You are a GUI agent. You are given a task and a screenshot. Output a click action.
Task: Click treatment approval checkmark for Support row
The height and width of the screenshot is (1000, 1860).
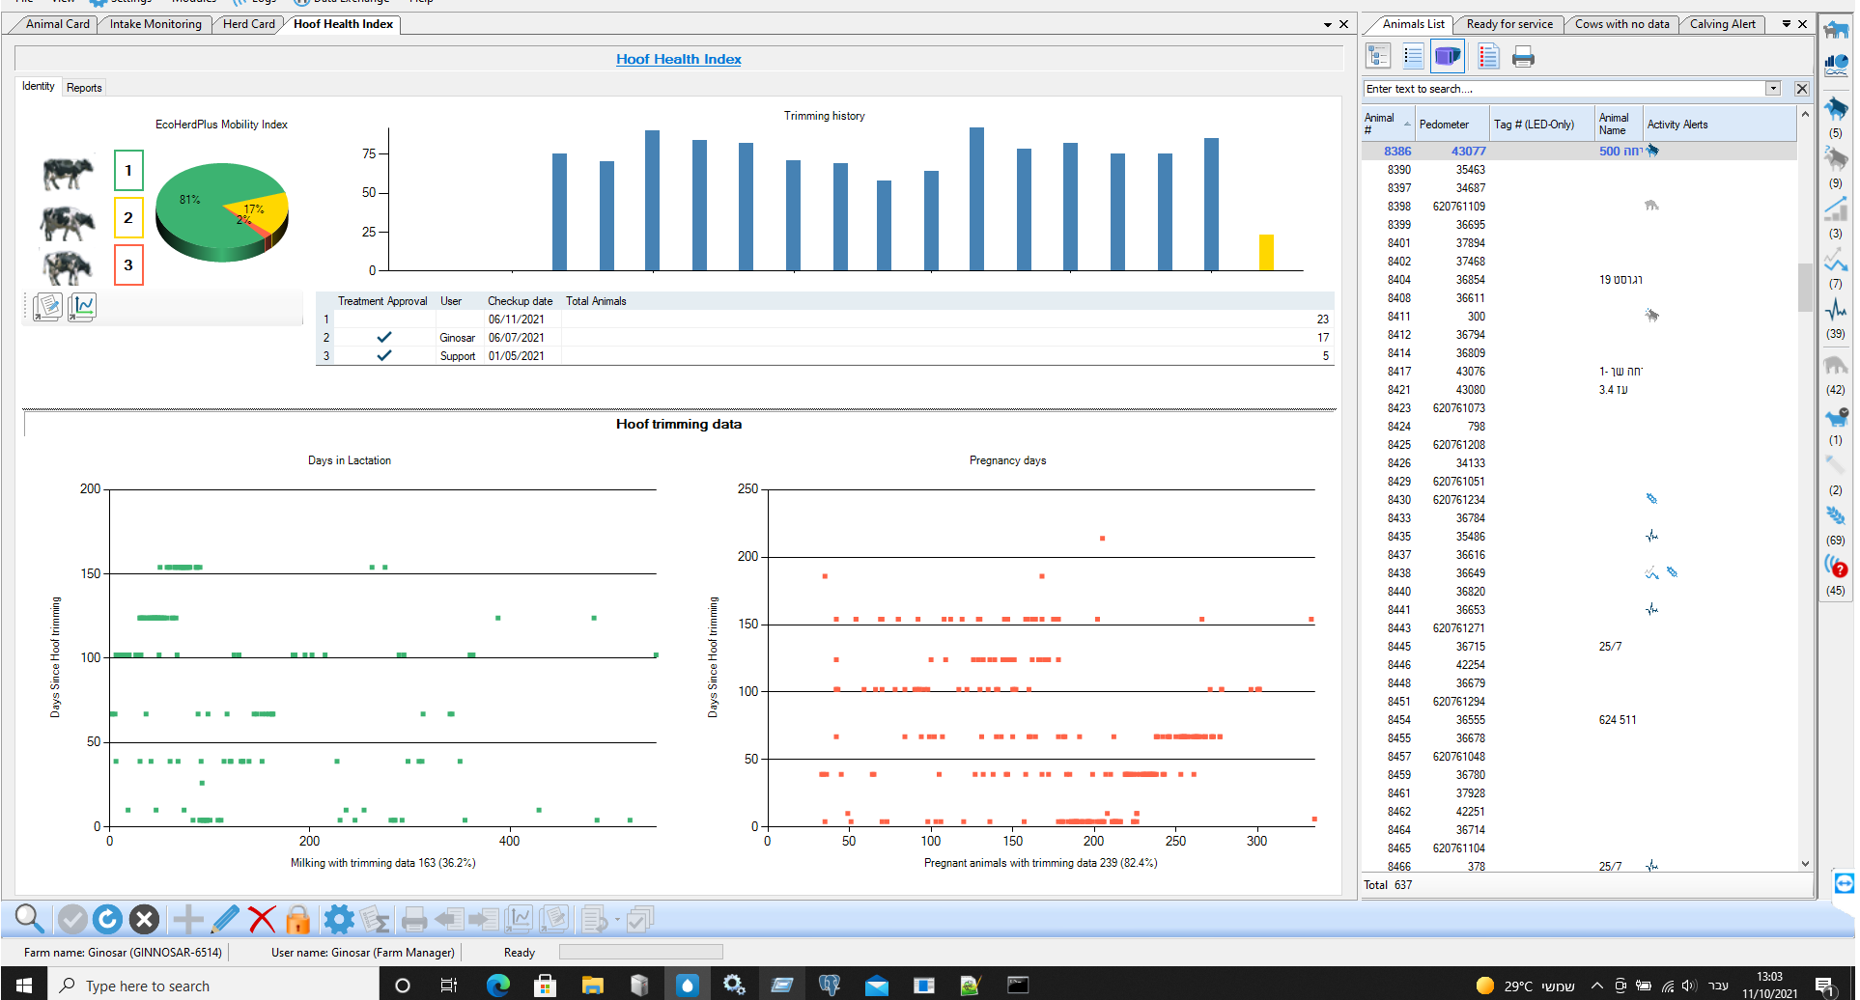384,355
